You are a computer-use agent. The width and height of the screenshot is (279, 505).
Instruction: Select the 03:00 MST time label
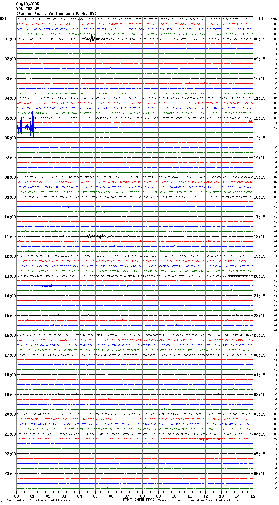click(x=10, y=79)
